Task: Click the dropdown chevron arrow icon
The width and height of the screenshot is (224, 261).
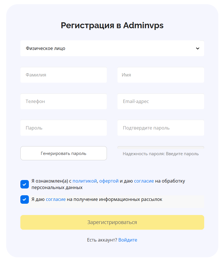Action: coord(198,48)
